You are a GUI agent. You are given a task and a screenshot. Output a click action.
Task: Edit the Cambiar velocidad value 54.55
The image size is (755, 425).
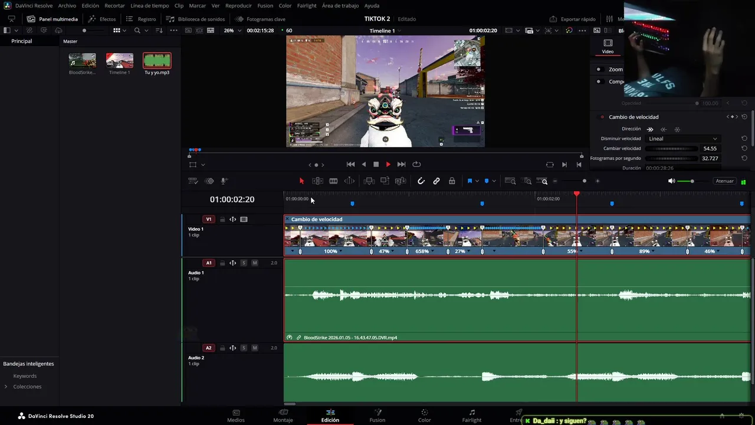coord(710,149)
